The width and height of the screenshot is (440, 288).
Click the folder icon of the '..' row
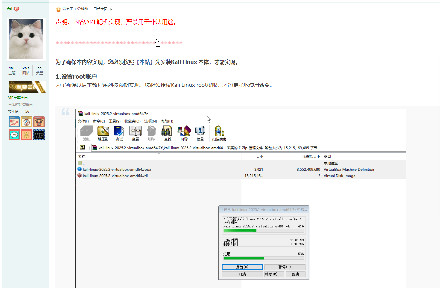[80, 163]
